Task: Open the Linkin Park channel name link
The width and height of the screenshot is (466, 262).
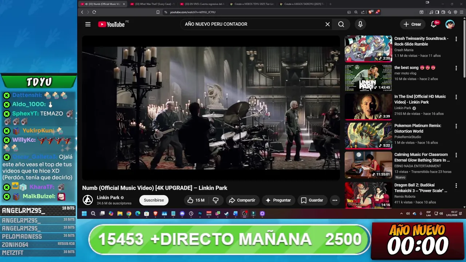Action: pos(108,198)
